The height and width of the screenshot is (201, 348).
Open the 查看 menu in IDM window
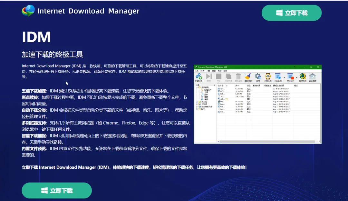pos(214,71)
